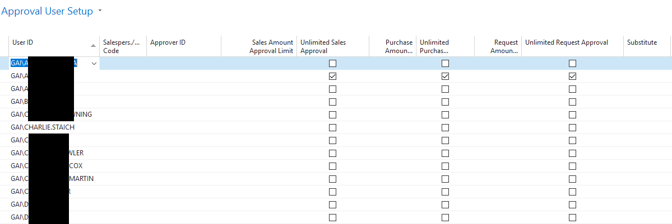Check Unlimited Purchase Approval in row ending COX

[x=445, y=166]
